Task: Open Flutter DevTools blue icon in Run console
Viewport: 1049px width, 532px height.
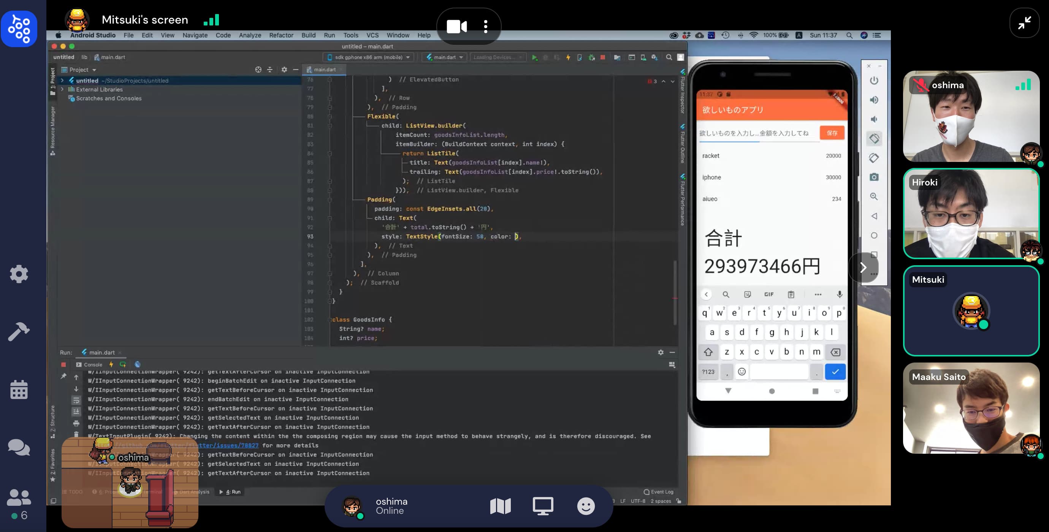Action: (x=138, y=364)
